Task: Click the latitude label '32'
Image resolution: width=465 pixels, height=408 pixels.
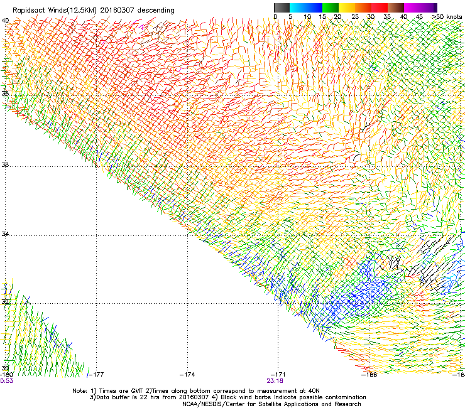Action: click(x=5, y=302)
